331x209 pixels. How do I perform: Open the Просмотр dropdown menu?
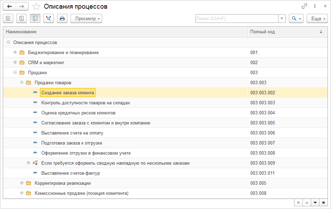click(x=86, y=18)
